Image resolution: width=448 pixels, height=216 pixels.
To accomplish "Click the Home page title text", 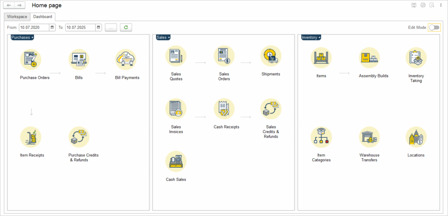I will pos(46,5).
